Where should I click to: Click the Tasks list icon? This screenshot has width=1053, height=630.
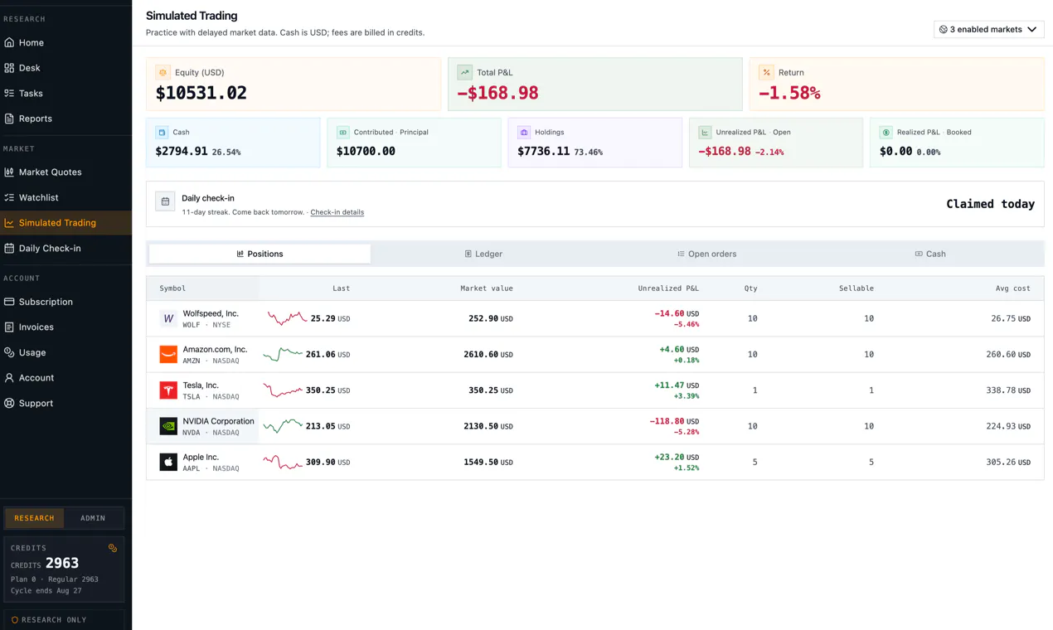click(x=9, y=94)
